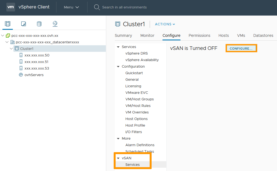Image resolution: width=277 pixels, height=171 pixels.
Task: Select pcc-xxx-xxx-xxx-xxx.ovh.xx vCenter in tree
Action: (x=35, y=35)
